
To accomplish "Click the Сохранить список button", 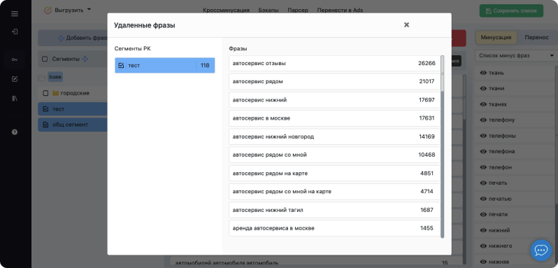I will tap(511, 10).
